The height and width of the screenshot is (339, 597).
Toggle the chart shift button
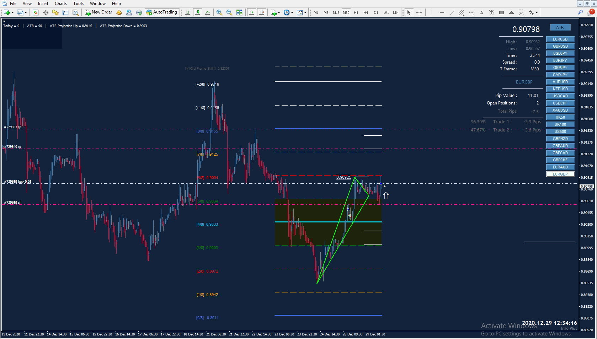(x=262, y=12)
